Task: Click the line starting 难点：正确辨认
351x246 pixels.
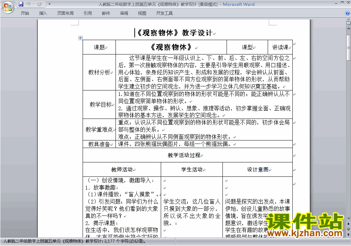Action: point(174,137)
